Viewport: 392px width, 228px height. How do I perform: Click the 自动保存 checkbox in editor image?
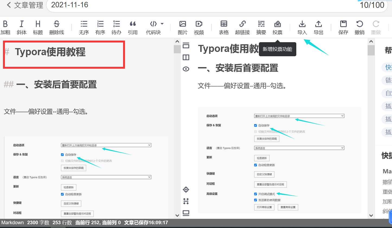tap(62, 155)
